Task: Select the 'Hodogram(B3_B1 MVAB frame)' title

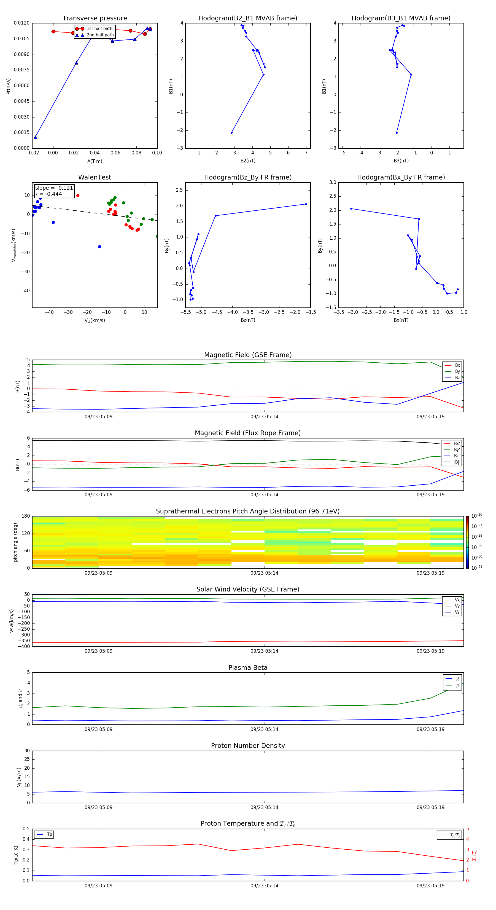Action: click(x=401, y=18)
